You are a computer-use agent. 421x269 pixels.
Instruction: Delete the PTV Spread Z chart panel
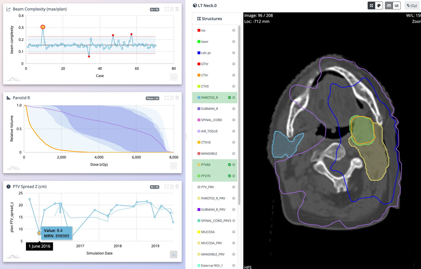pyautogui.click(x=177, y=187)
